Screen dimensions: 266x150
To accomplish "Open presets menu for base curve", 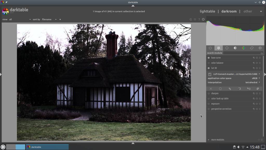I will click(260, 58).
